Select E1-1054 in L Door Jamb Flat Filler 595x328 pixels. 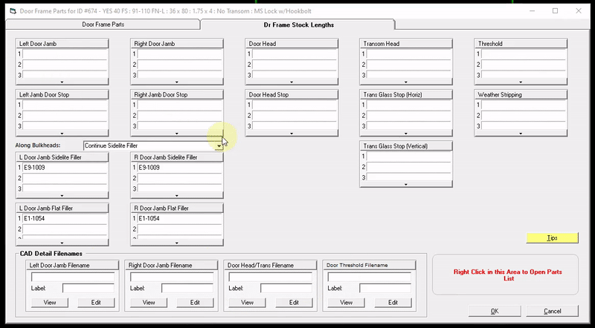tap(65, 218)
